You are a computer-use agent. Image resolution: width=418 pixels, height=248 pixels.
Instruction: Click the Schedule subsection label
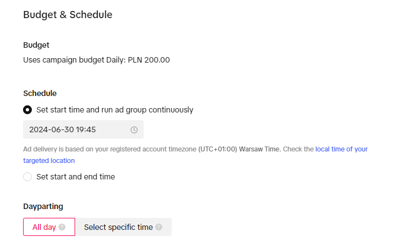coord(40,93)
